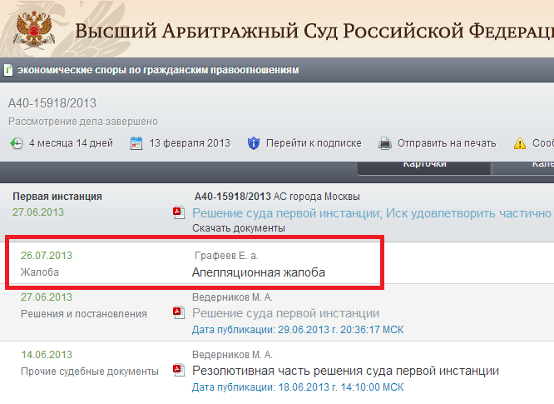Click the blue shield subscription icon
Viewport: 554px width, 404px height.
tap(254, 143)
